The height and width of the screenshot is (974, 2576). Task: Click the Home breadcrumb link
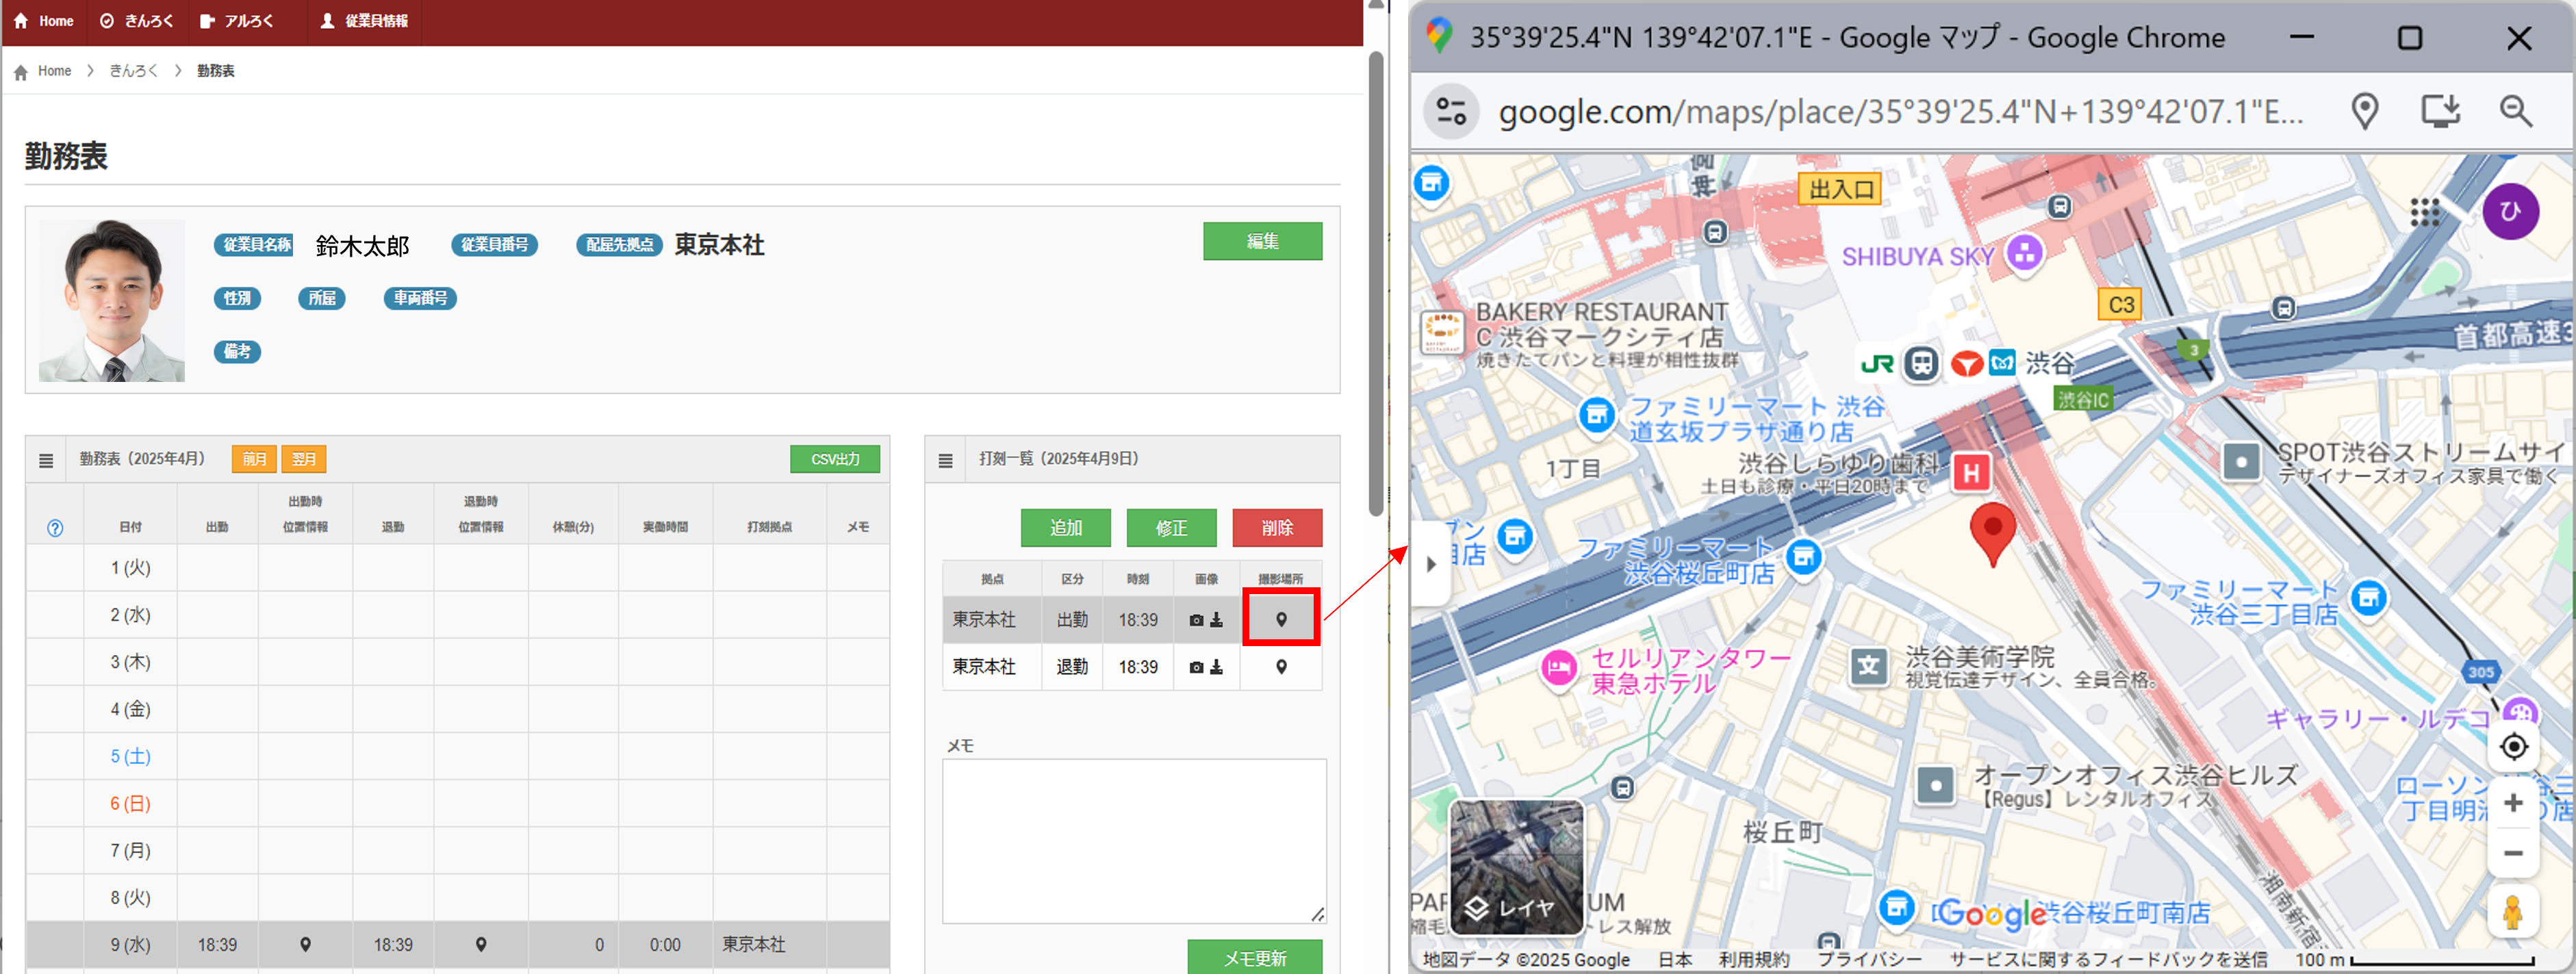click(54, 71)
